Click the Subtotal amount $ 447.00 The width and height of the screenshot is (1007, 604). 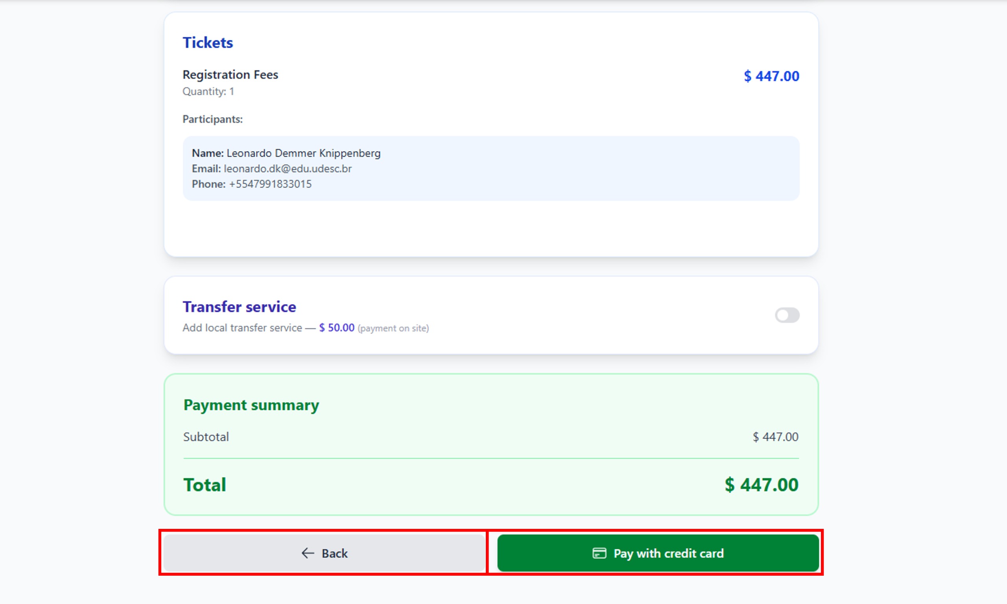click(775, 437)
